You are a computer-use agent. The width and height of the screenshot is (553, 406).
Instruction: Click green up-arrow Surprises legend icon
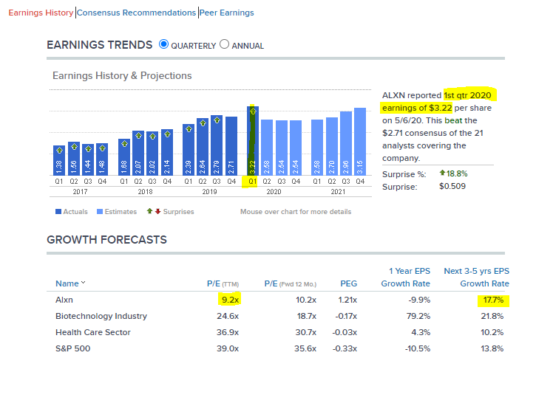tap(149, 211)
